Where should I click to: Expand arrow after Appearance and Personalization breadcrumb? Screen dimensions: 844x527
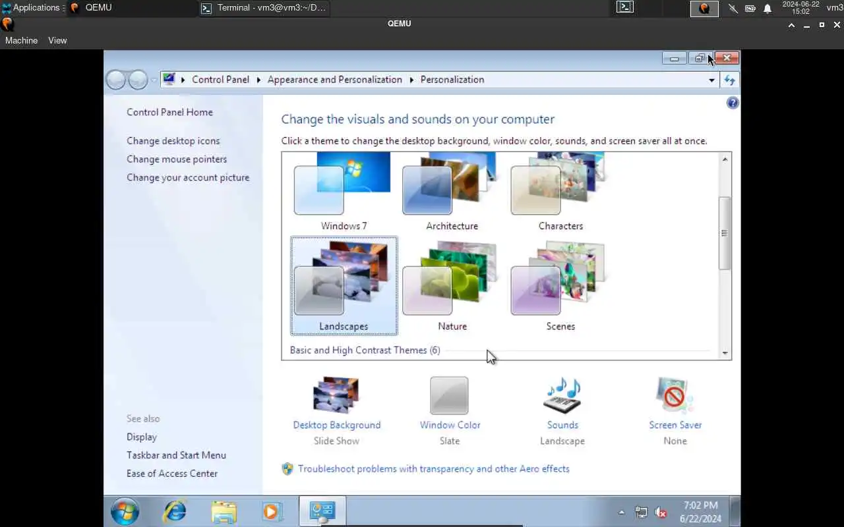coord(411,80)
